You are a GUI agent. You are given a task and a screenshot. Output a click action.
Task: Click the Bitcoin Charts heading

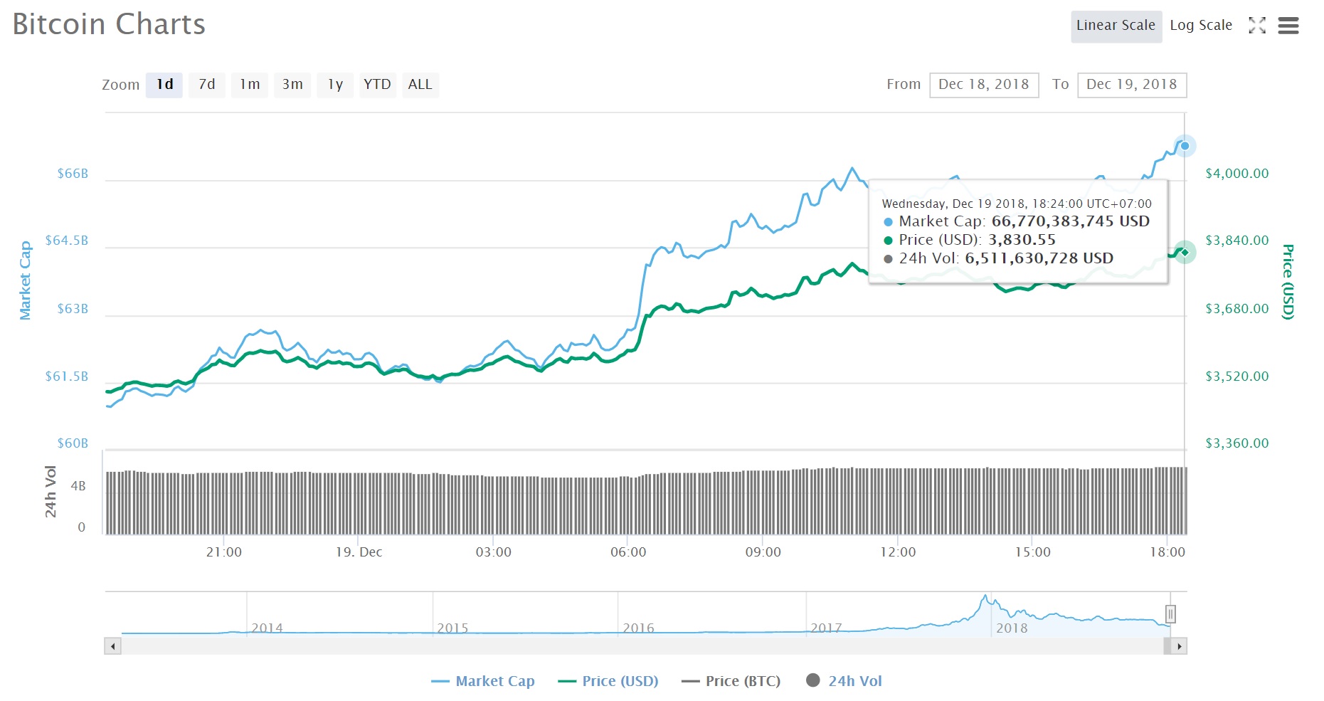tap(109, 24)
